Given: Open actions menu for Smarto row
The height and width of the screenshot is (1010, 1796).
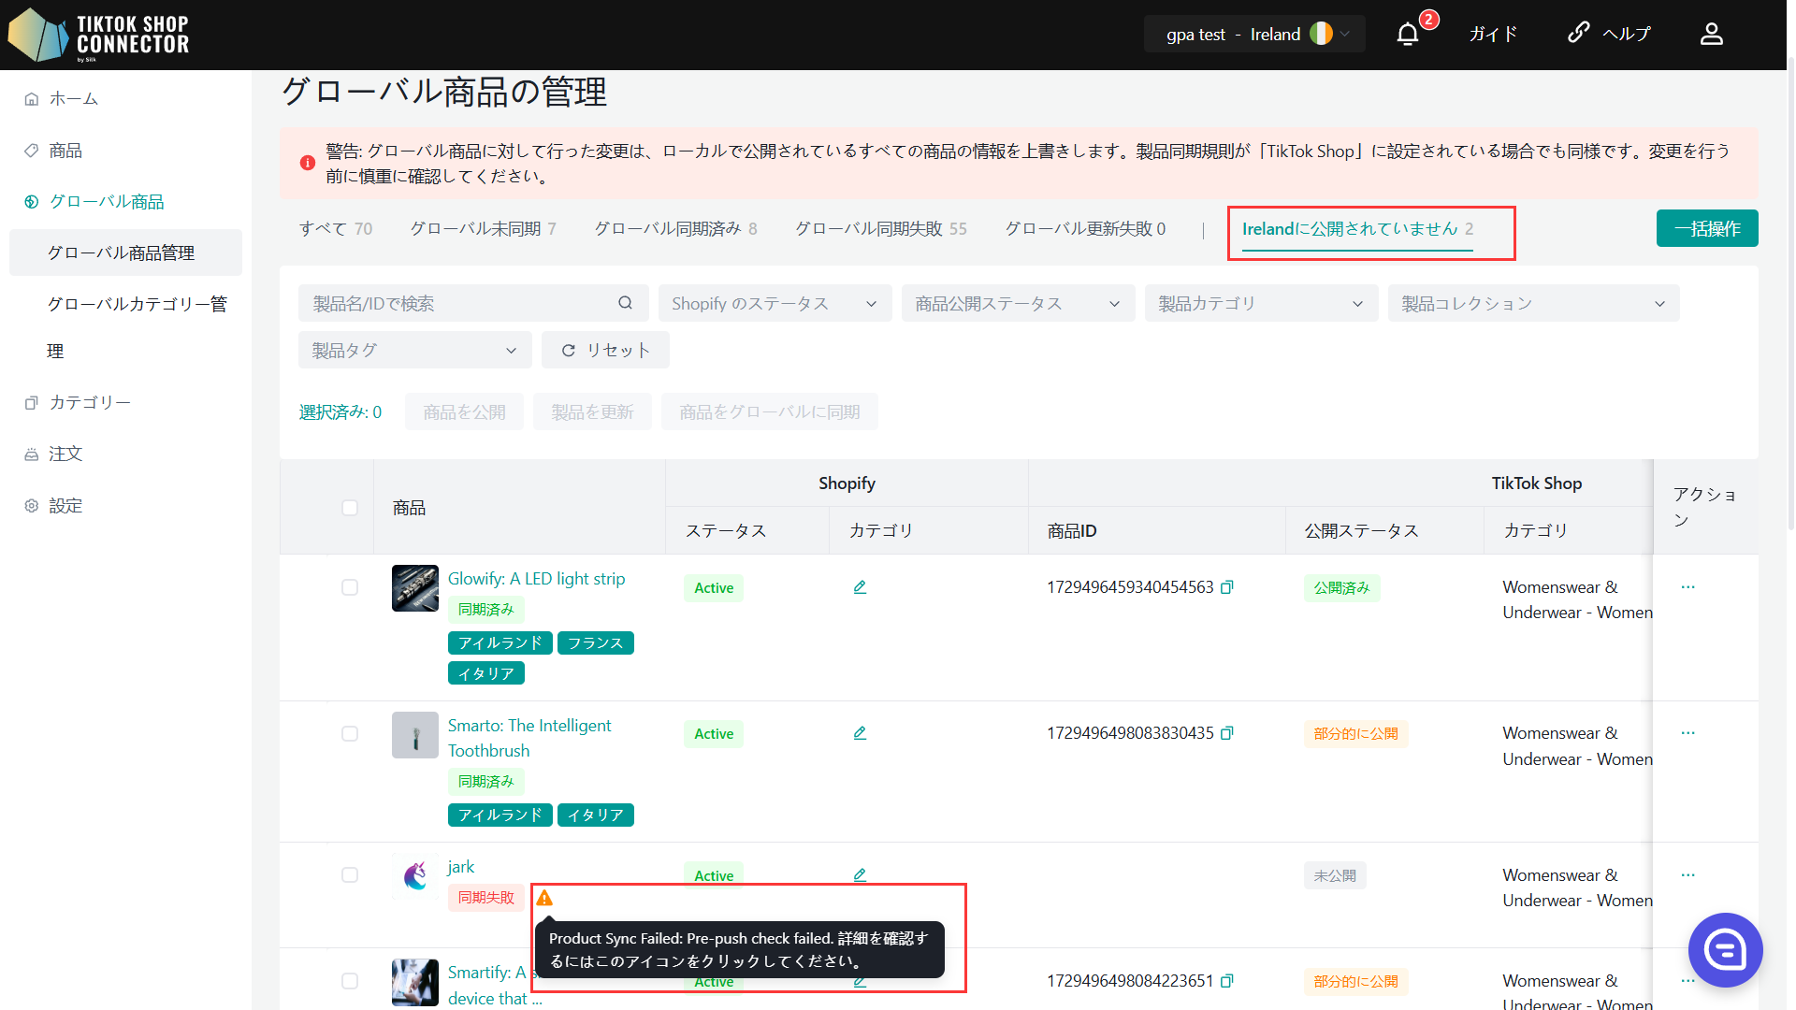Looking at the screenshot, I should tap(1687, 733).
